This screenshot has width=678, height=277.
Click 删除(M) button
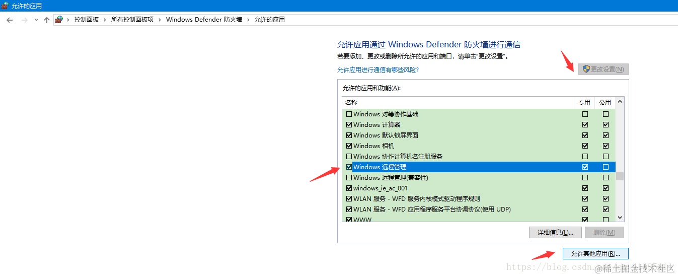coord(604,233)
